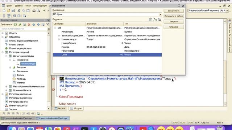The height and width of the screenshot is (130, 232).
Task: Click the Закрыть button
Action: point(174,22)
